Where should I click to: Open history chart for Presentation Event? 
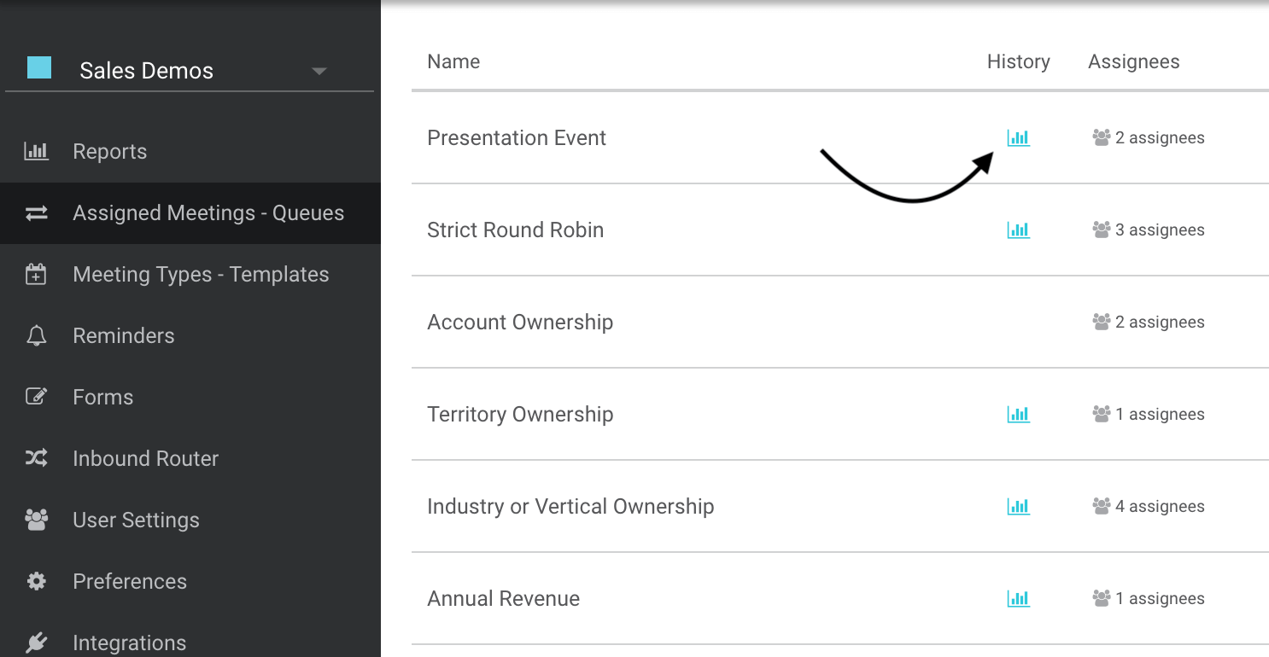(x=1018, y=138)
